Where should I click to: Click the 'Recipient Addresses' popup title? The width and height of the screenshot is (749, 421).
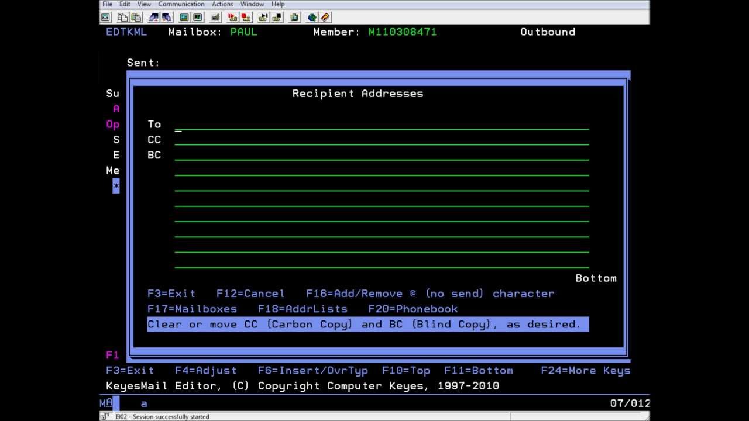click(358, 94)
